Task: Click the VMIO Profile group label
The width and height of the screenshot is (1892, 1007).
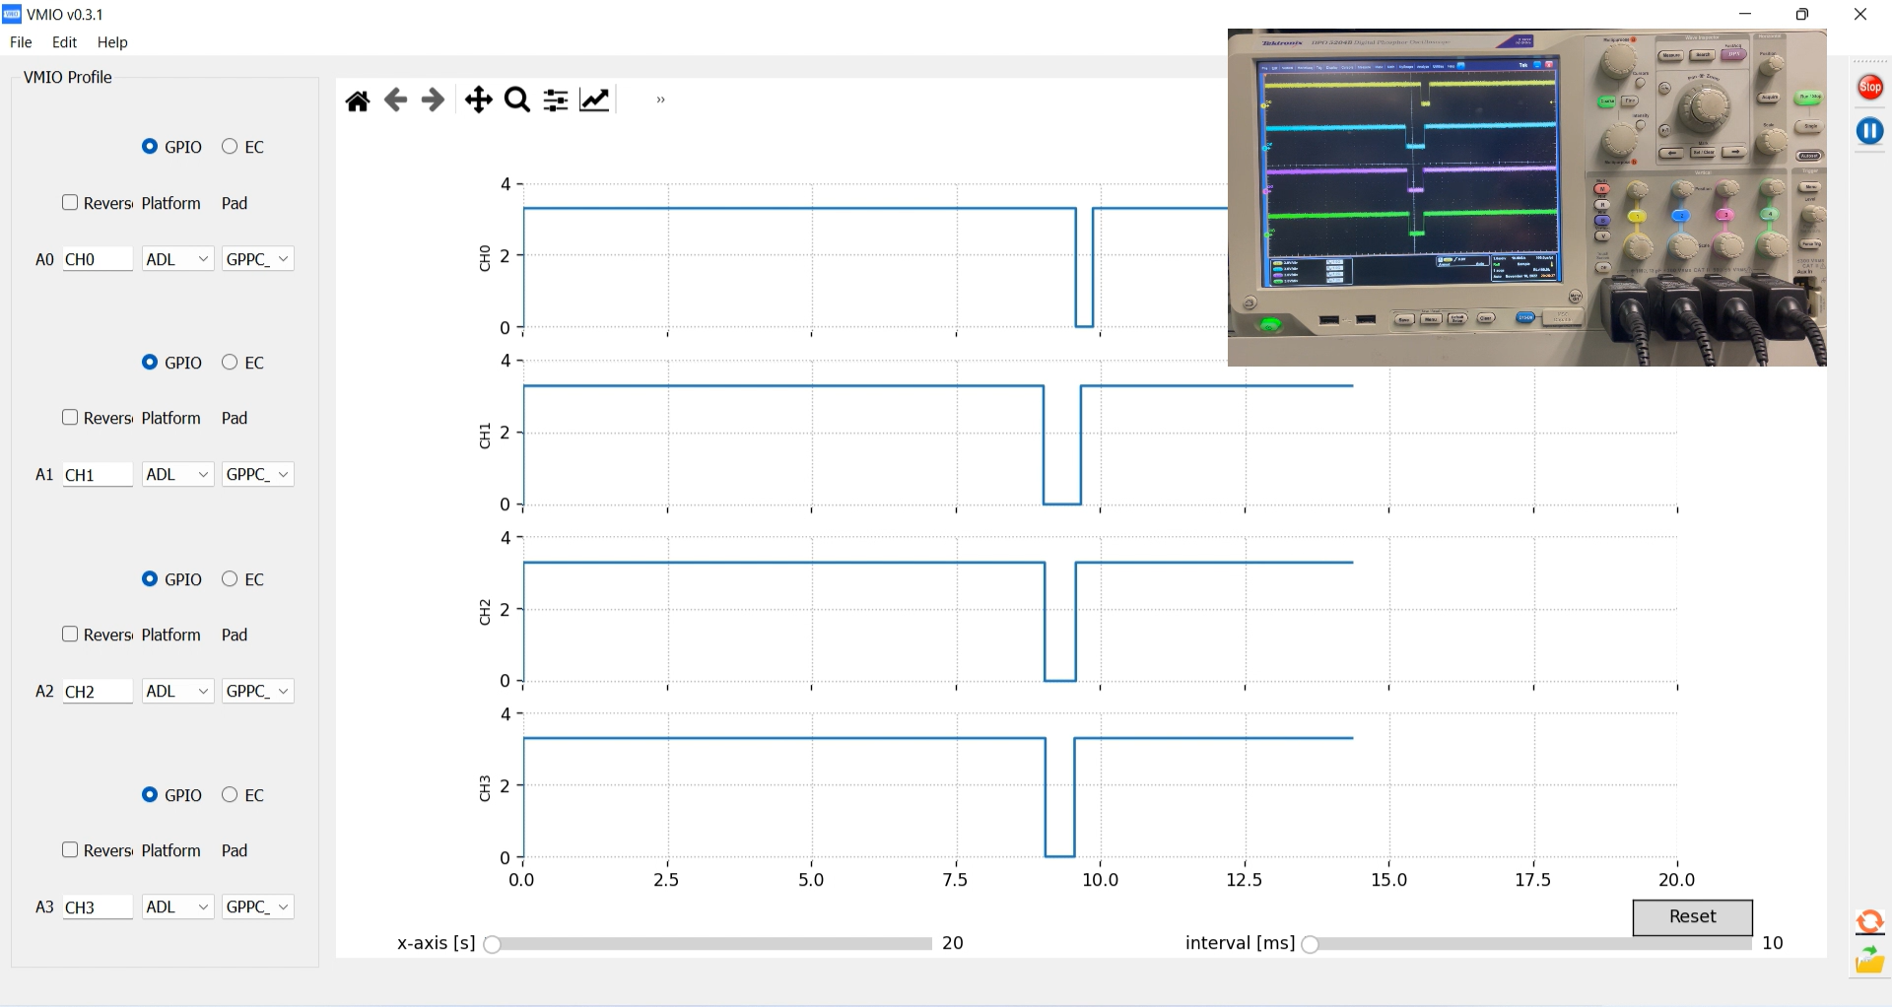Action: coord(68,77)
